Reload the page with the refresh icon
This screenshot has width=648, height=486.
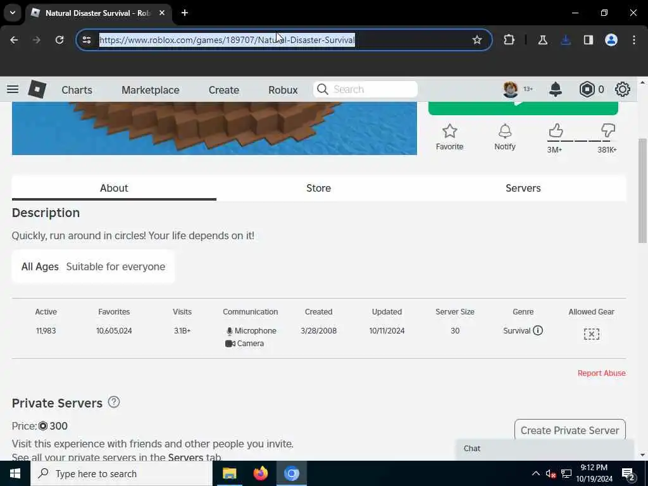tap(59, 40)
